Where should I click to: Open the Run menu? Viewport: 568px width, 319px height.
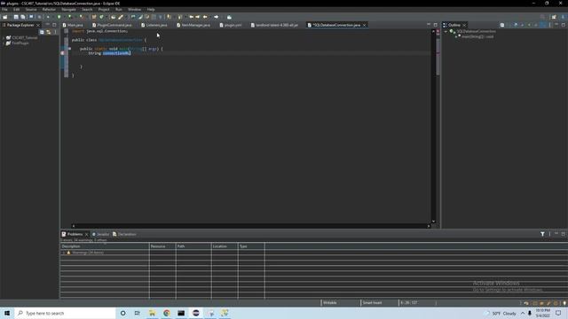point(119,10)
